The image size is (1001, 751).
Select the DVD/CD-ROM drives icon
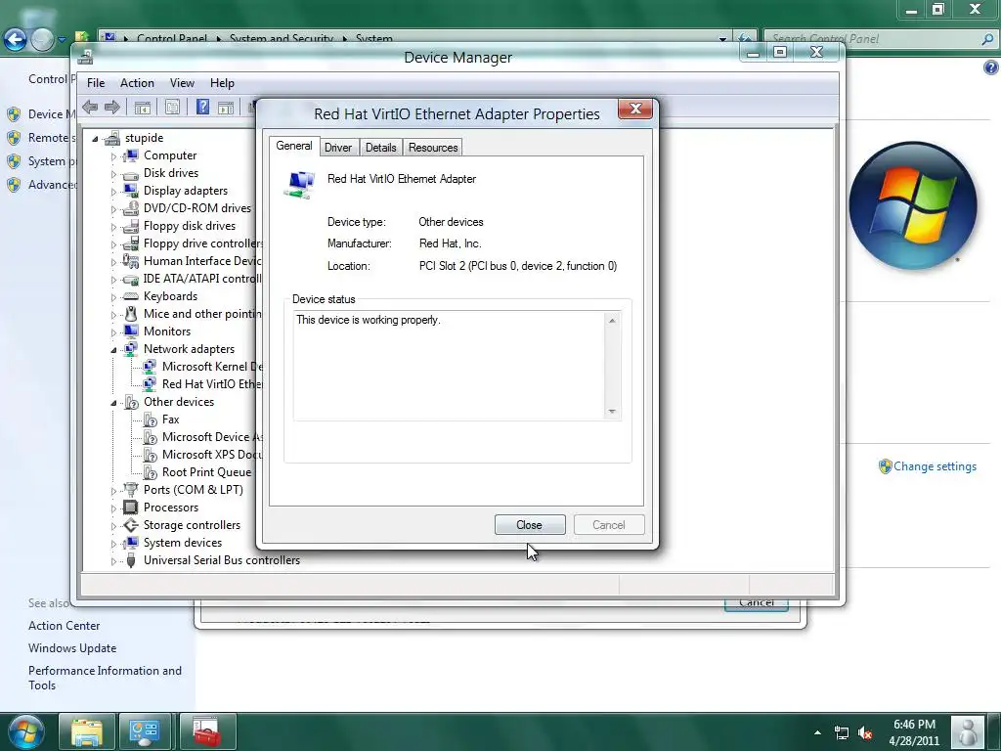coord(131,208)
